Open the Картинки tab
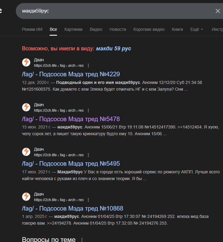This screenshot has height=242, width=223. pyautogui.click(x=73, y=29)
